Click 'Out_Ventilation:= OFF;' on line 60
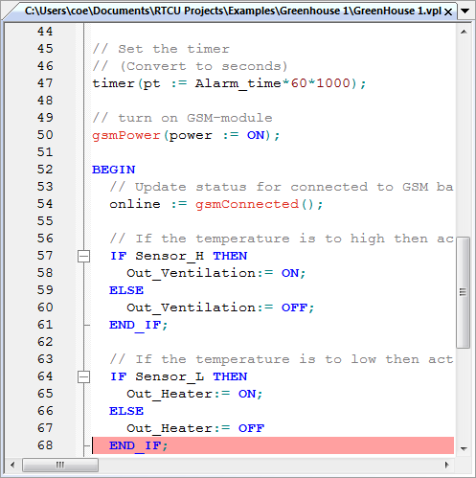Image resolution: width=476 pixels, height=478 pixels. click(220, 307)
